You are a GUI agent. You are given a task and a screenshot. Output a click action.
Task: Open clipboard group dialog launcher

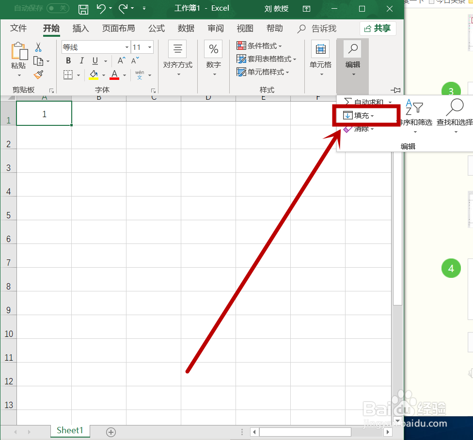51,91
